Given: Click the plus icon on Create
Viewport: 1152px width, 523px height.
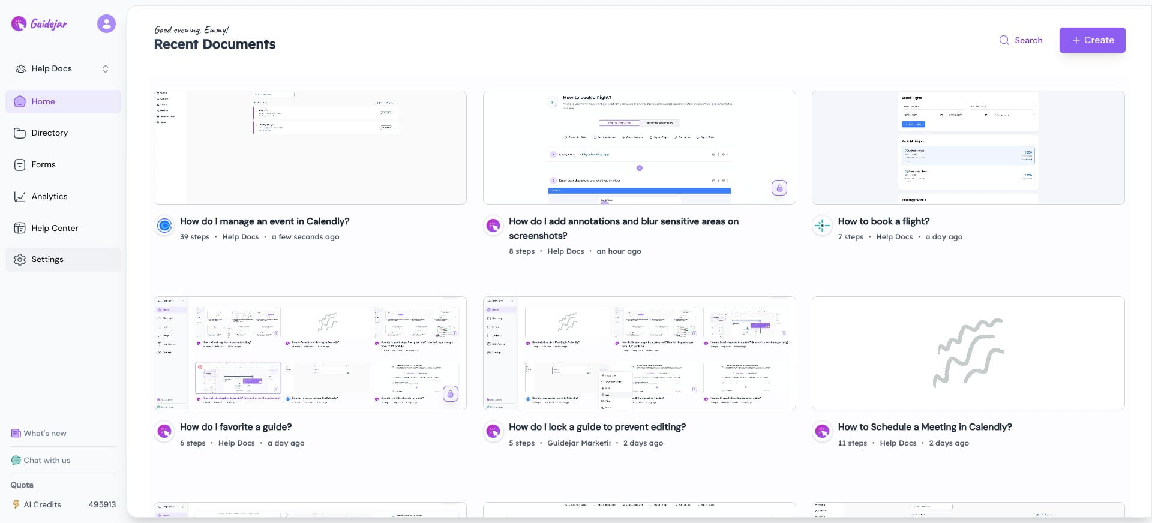Looking at the screenshot, I should [1076, 40].
